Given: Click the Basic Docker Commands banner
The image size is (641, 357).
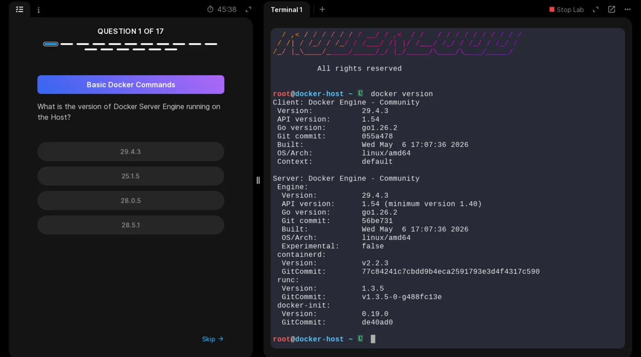Looking at the screenshot, I should click(131, 85).
